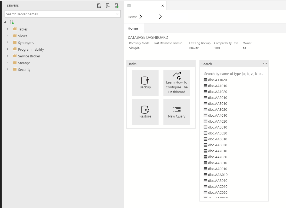Click the New Connection icon
This screenshot has width=286, height=208.
(x=99, y=5)
